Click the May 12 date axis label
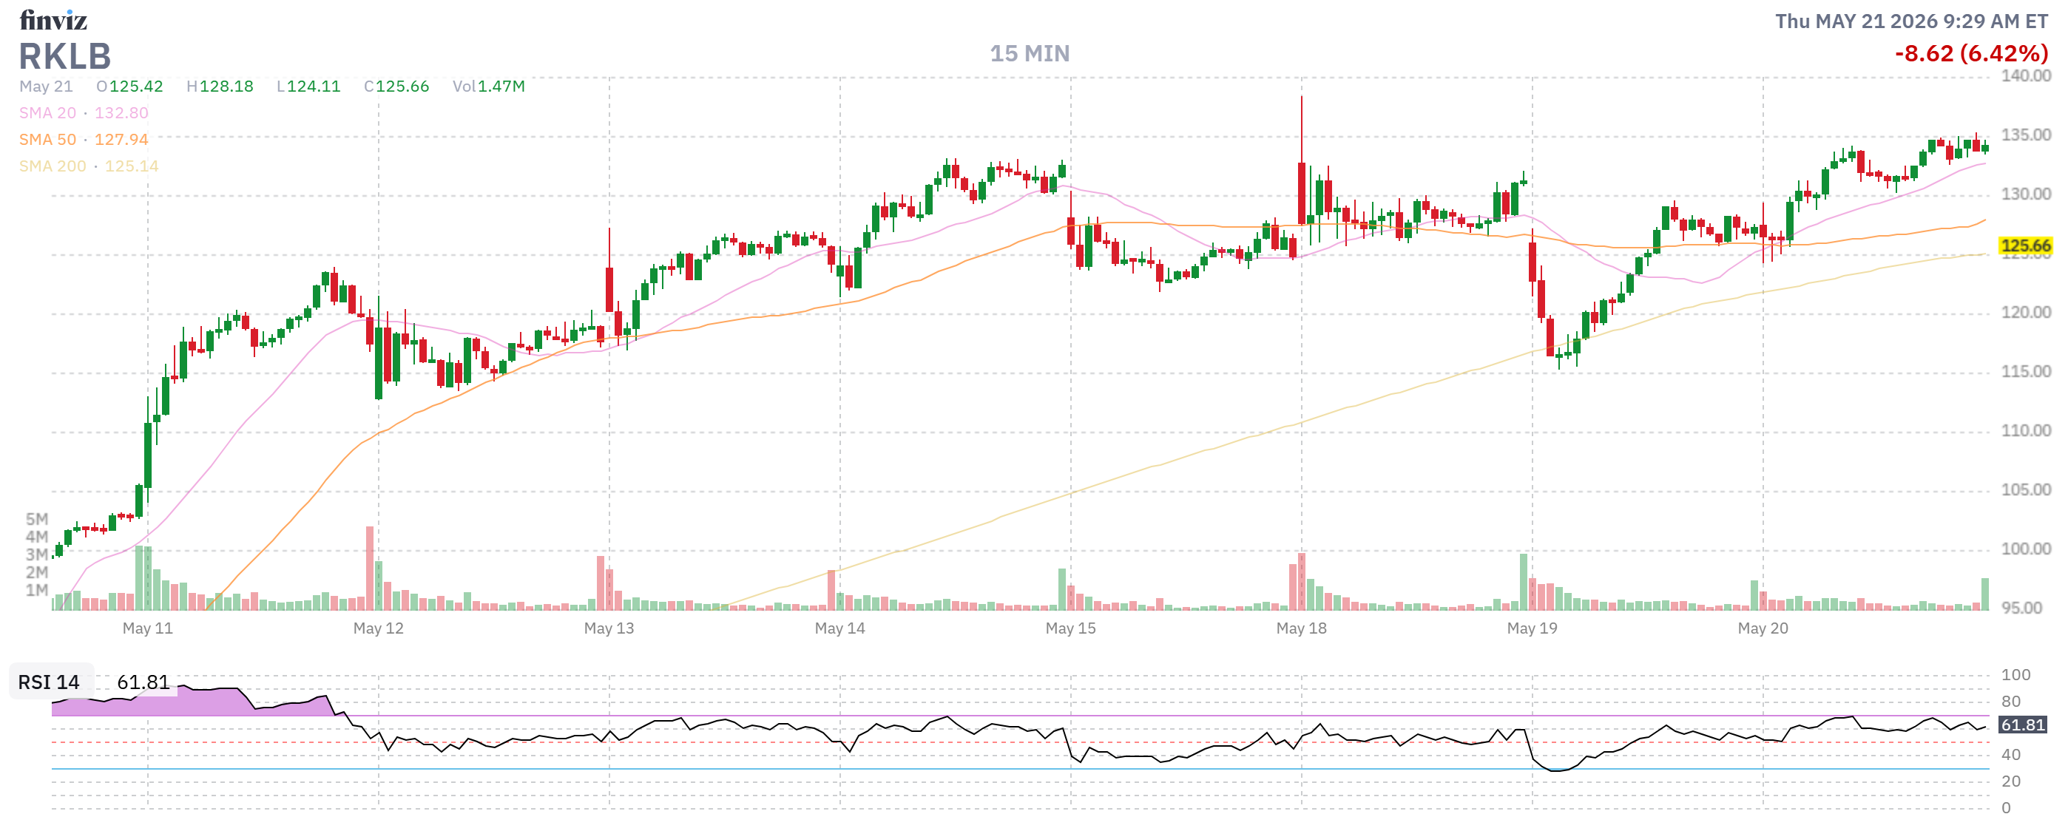The width and height of the screenshot is (2068, 831). tap(378, 629)
